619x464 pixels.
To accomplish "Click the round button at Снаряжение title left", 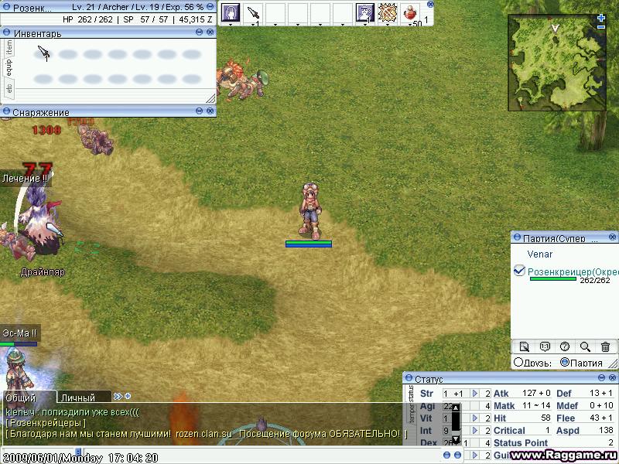I will tap(6, 111).
